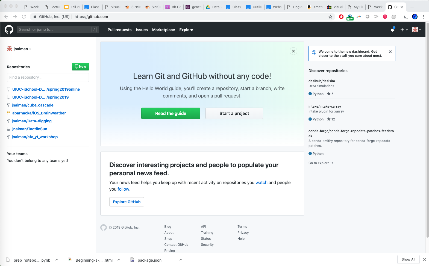Screen dimensions: 429x266
Task: Open the intake/intake-xarray repository
Action: point(325,107)
